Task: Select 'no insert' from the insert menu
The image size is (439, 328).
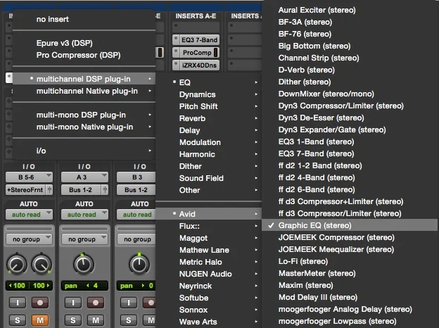Action: point(84,19)
